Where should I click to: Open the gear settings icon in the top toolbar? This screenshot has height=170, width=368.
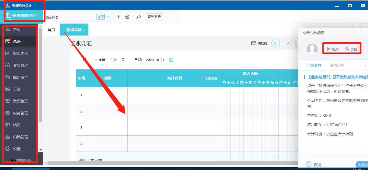coord(127,17)
